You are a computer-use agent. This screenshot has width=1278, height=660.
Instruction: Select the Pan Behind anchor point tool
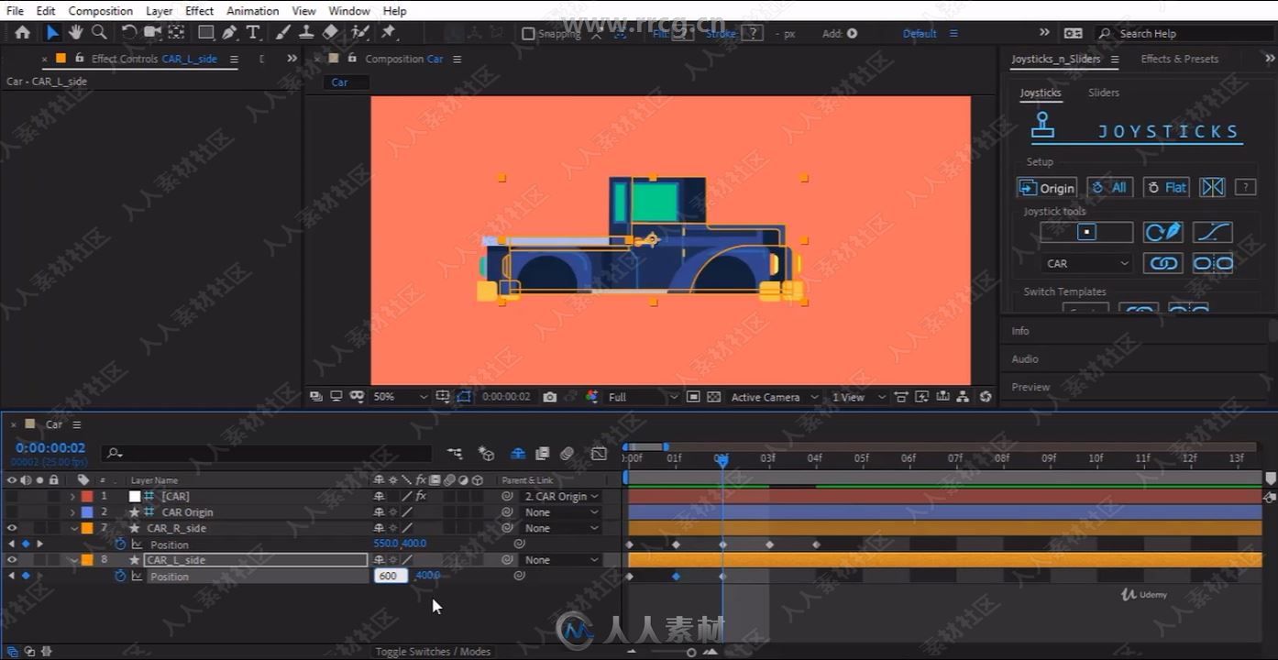point(176,33)
